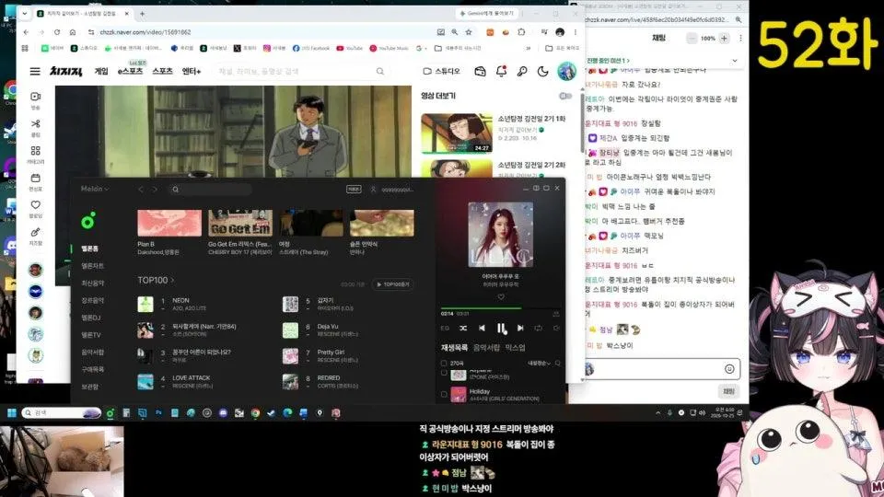
Task: Open the Chzzk wallet icon
Action: 480,72
